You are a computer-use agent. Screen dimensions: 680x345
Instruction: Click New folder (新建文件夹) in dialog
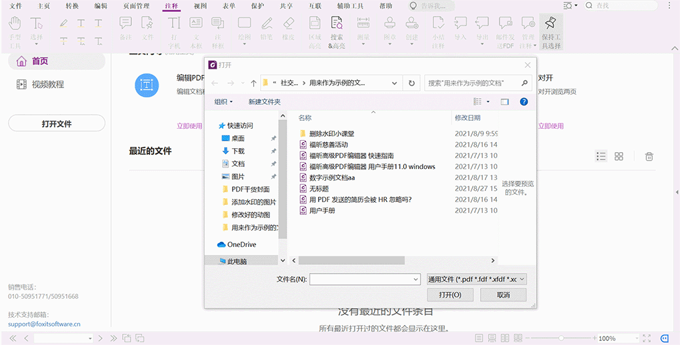pos(265,101)
